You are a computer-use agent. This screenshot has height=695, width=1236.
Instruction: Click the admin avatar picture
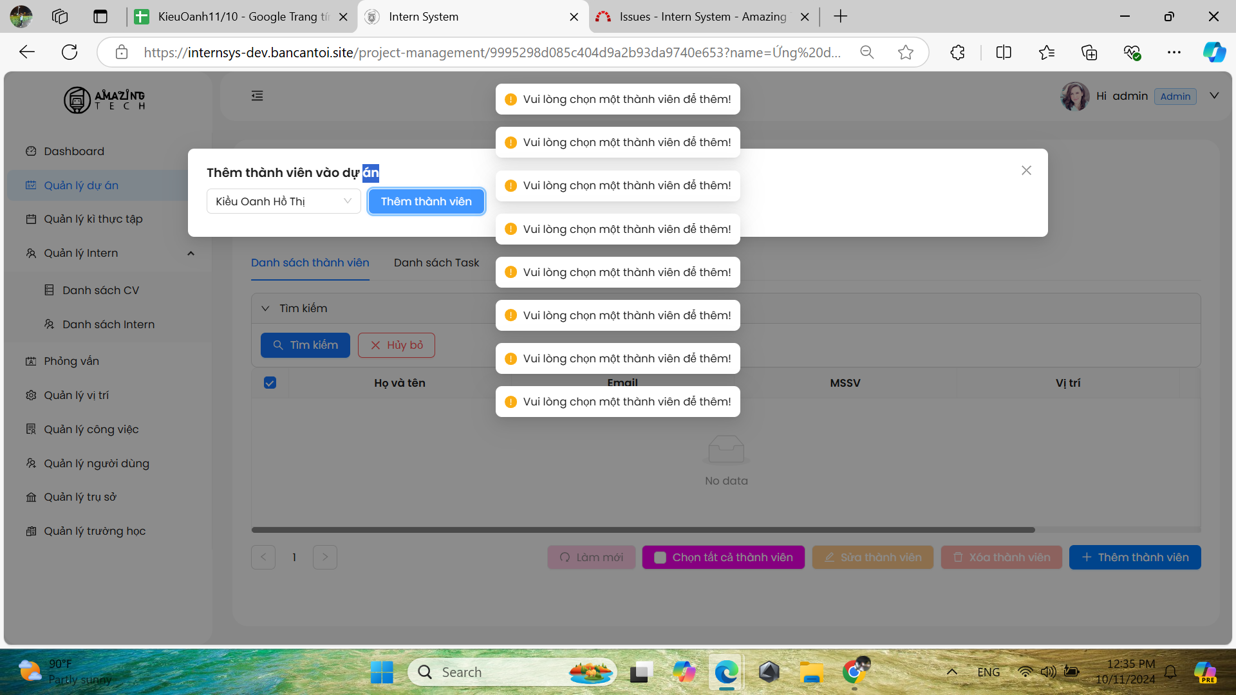point(1074,97)
